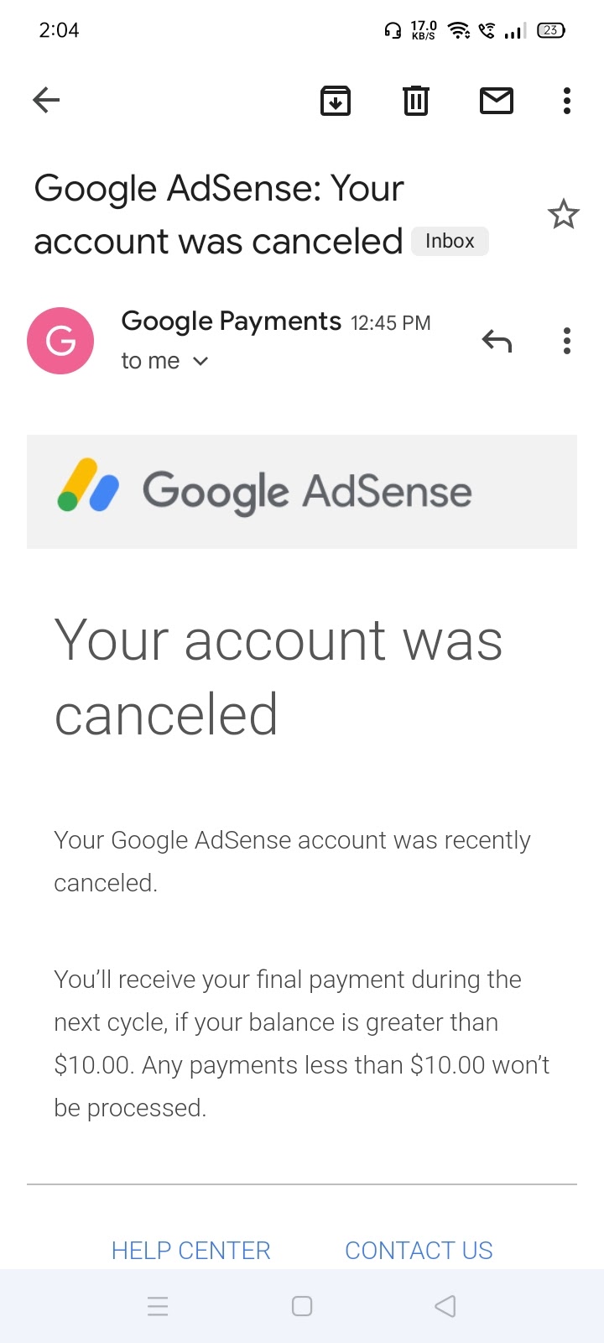Tap the Google Payments sender name
This screenshot has width=604, height=1343.
coord(231,321)
